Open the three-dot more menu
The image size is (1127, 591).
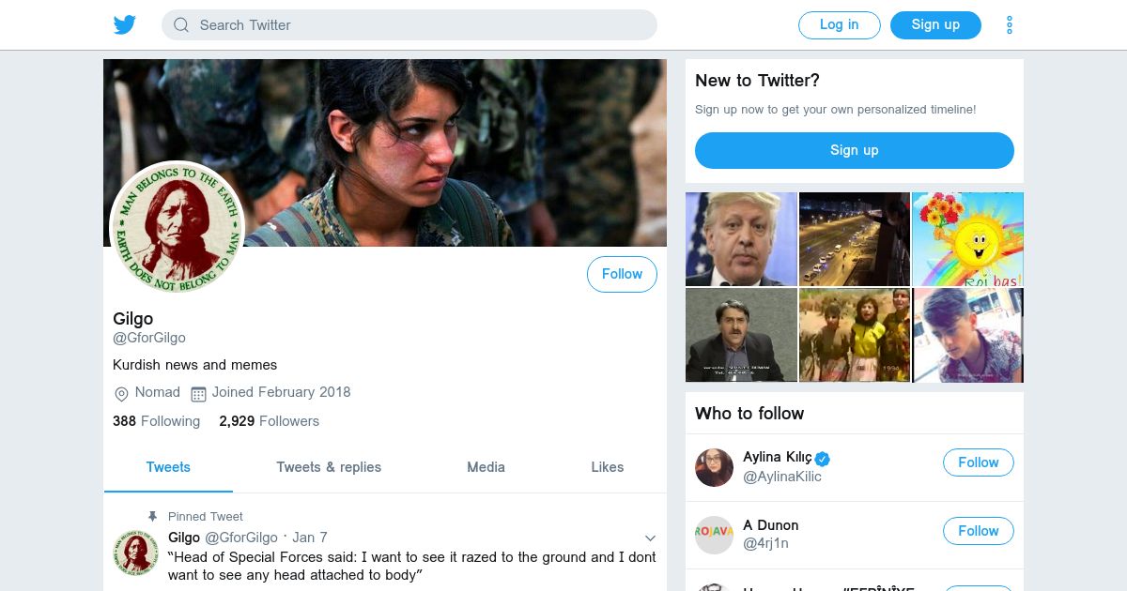coord(1010,25)
